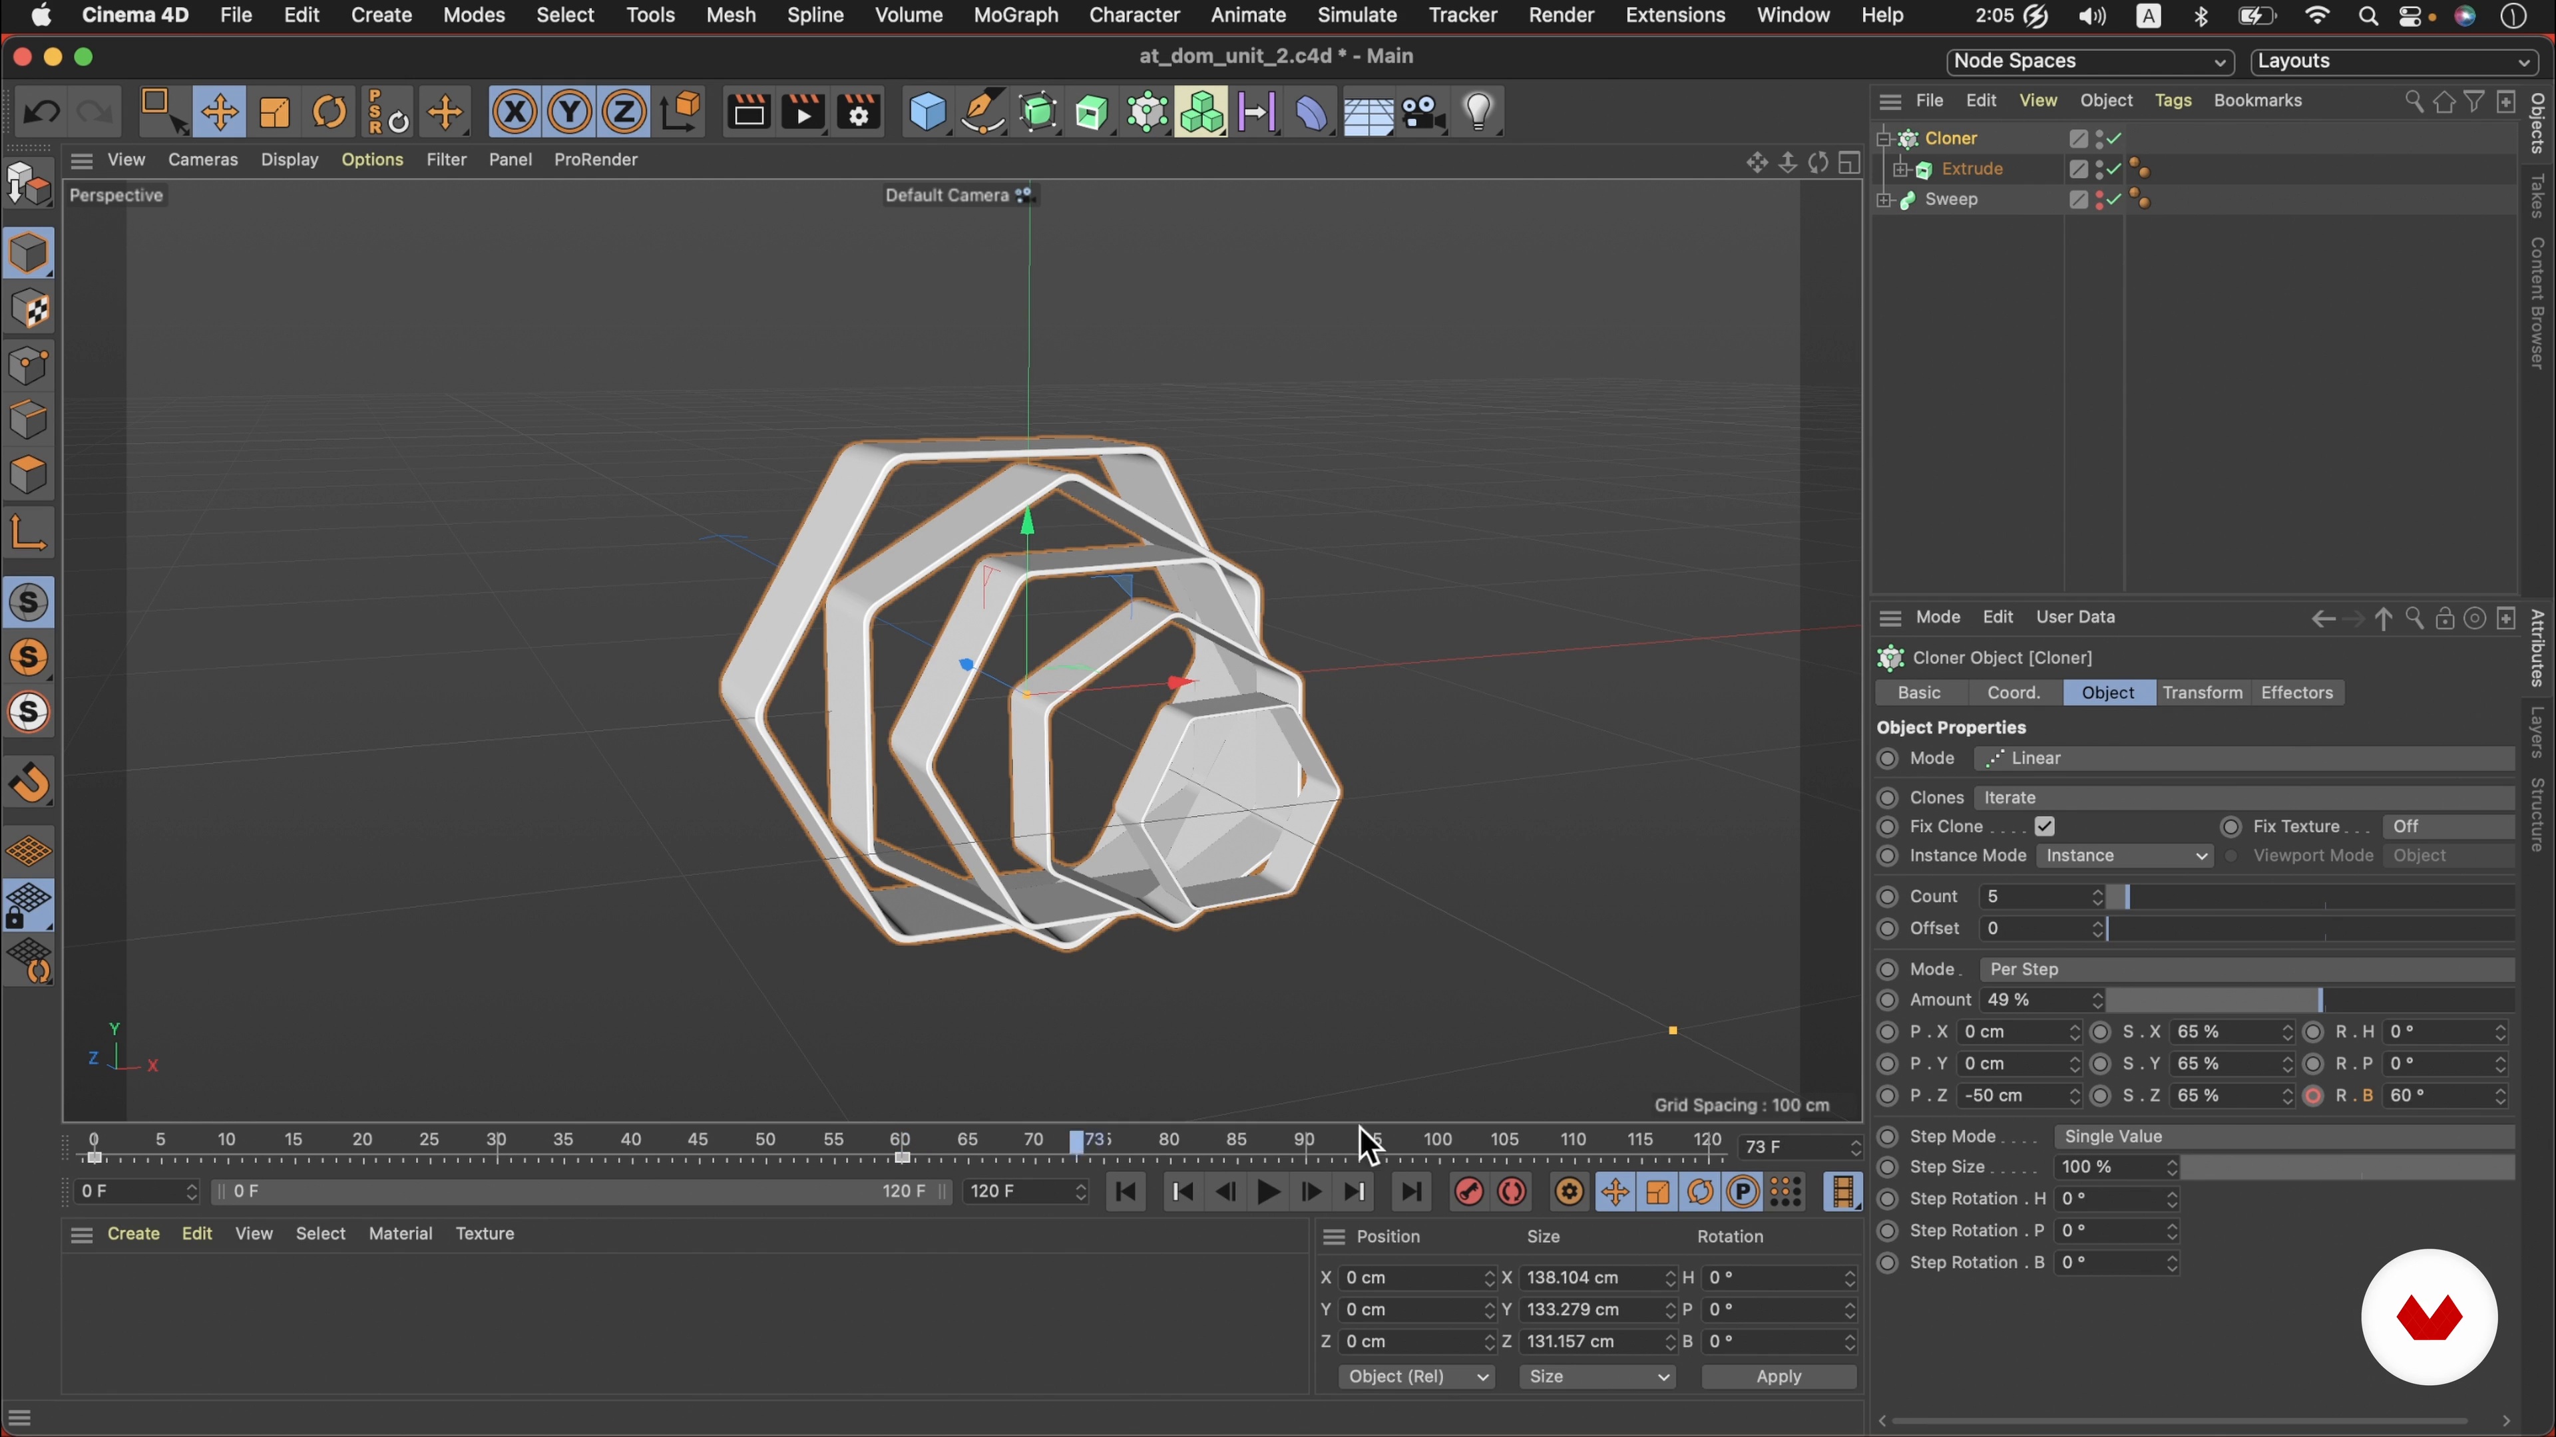Open the Object (Rel) dropdown

pos(1416,1378)
